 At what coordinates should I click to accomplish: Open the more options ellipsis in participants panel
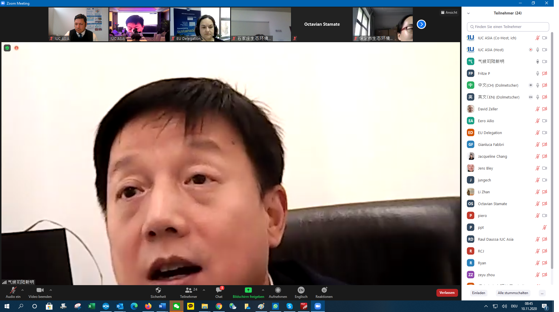542,293
